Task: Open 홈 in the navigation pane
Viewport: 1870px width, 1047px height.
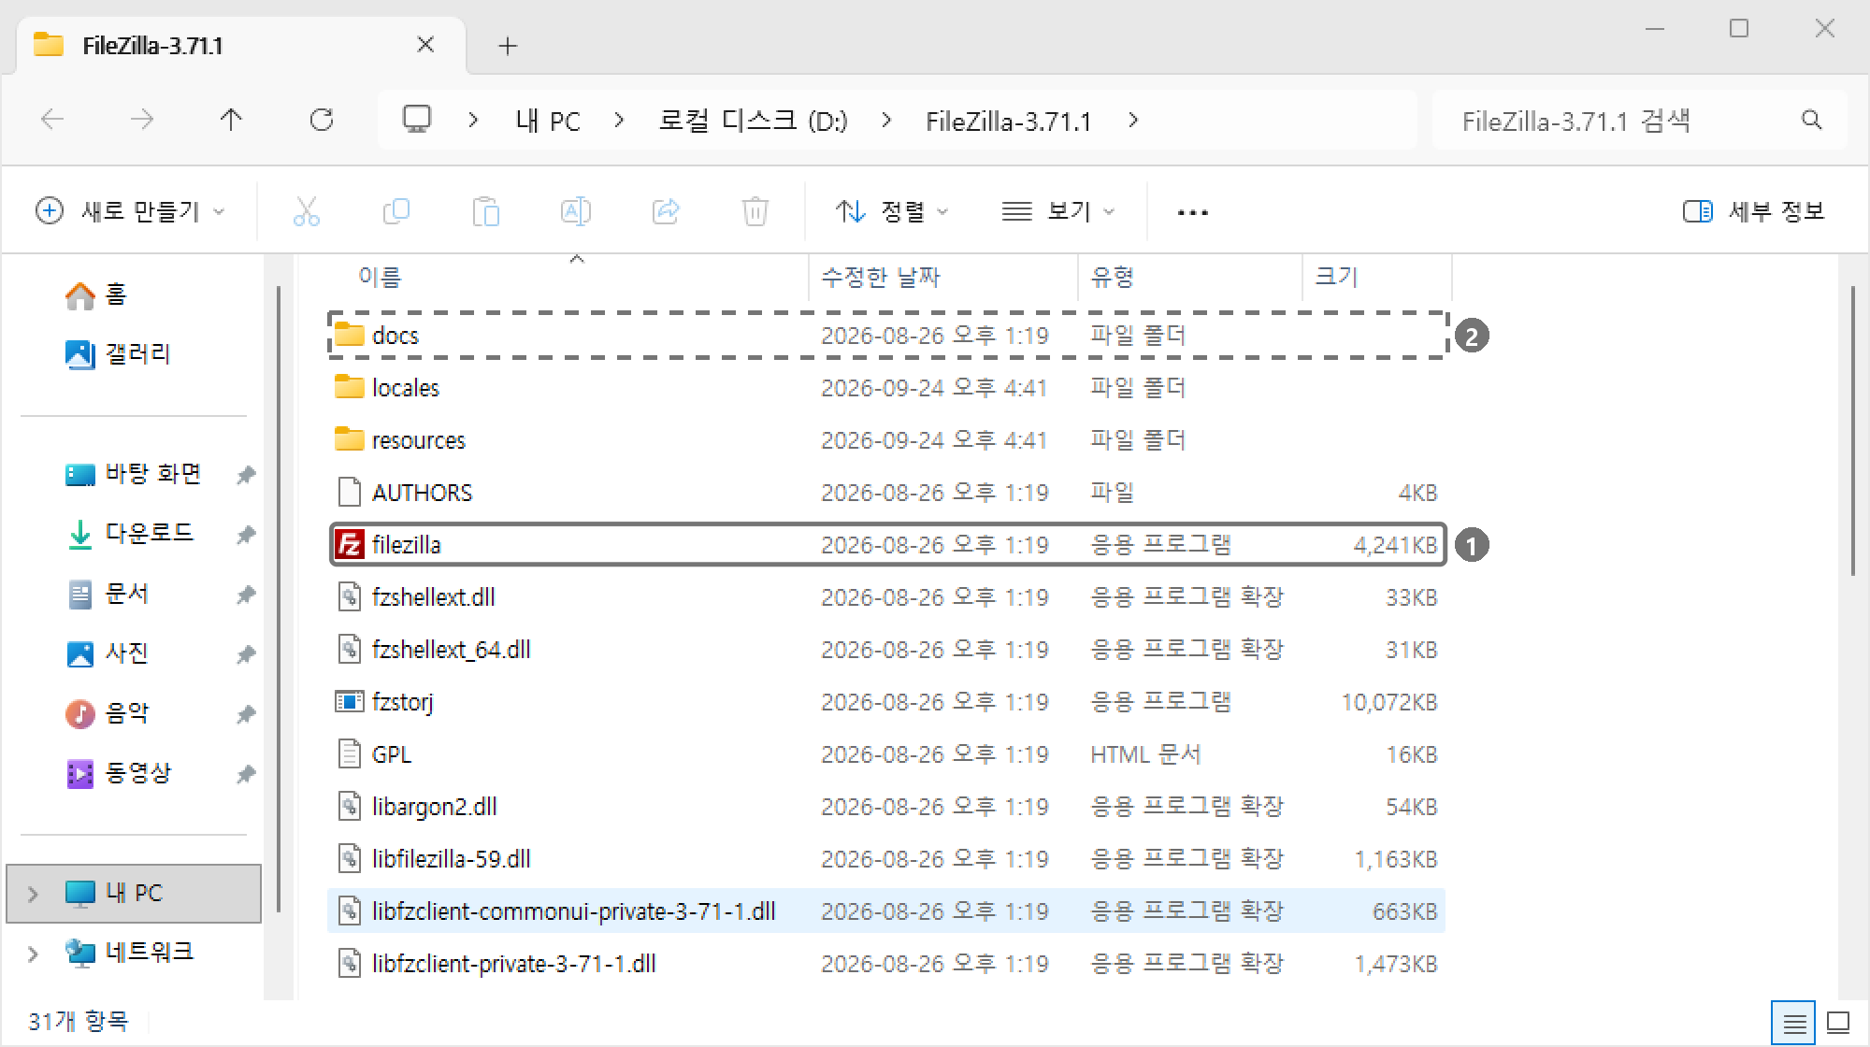Action: click(95, 295)
